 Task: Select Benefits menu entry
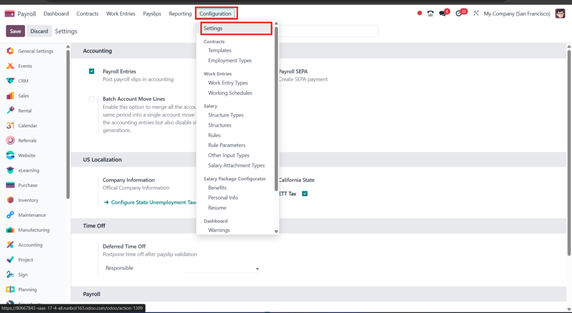pyautogui.click(x=217, y=188)
